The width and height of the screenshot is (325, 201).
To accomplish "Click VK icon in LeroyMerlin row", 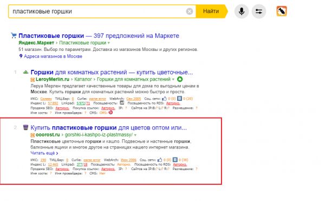I will click(x=179, y=99).
